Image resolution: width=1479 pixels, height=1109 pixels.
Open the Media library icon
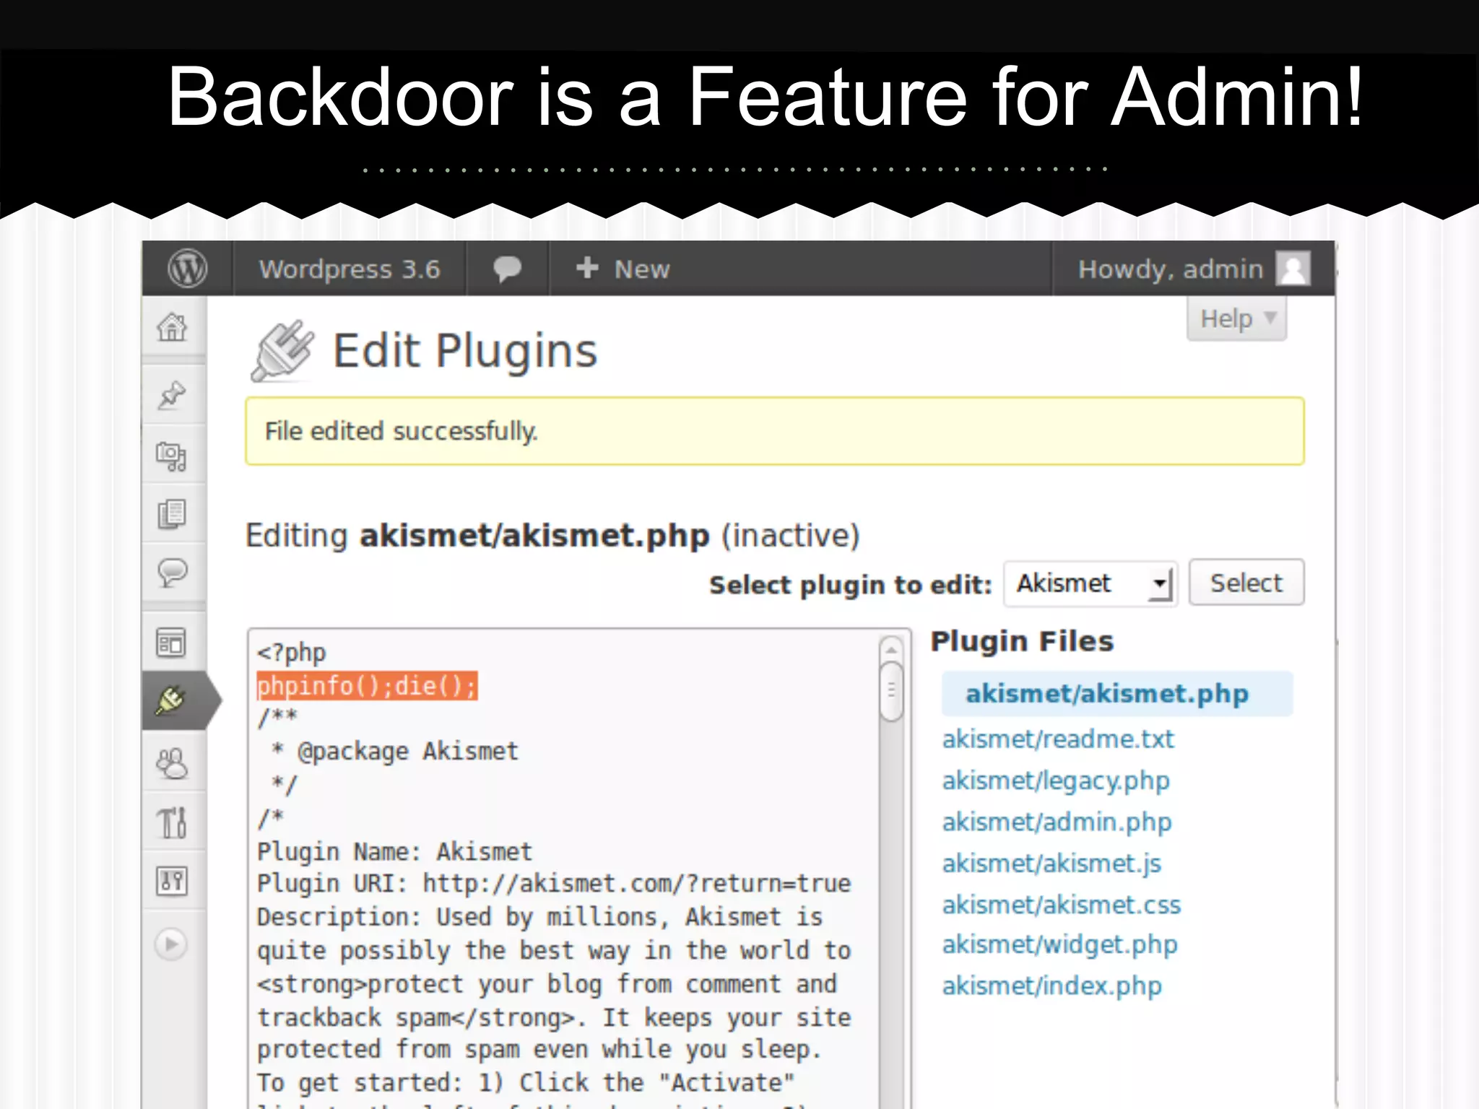click(172, 456)
